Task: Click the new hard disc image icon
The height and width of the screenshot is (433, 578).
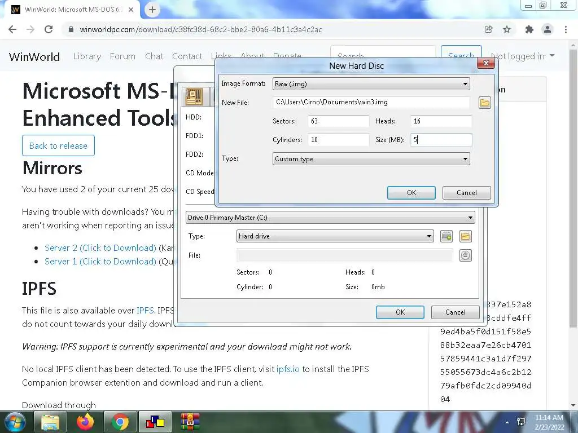Action: pyautogui.click(x=446, y=236)
